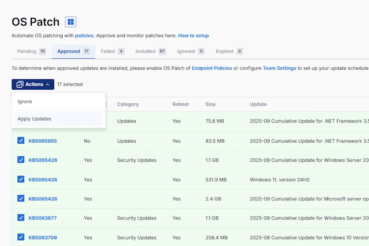369x246 pixels.
Task: Uncheck the checkbox for Windows 11 24H2 update
Action: (x=21, y=179)
